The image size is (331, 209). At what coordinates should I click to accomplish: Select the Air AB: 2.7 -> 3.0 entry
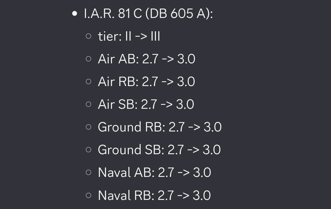[147, 59]
